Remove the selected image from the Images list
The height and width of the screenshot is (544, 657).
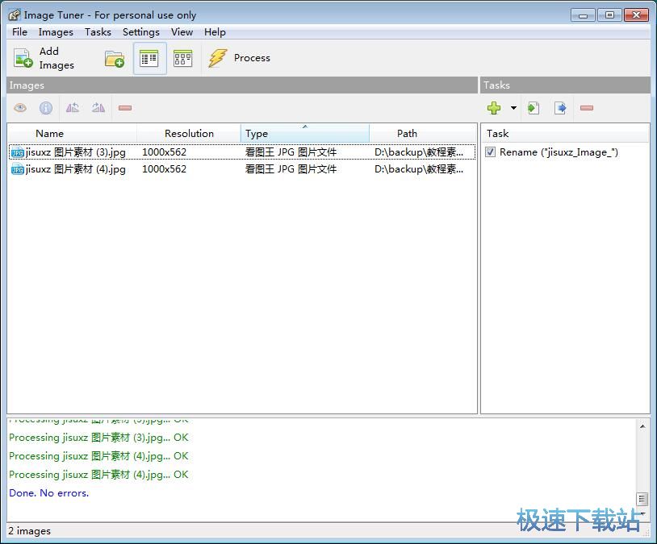[x=125, y=108]
